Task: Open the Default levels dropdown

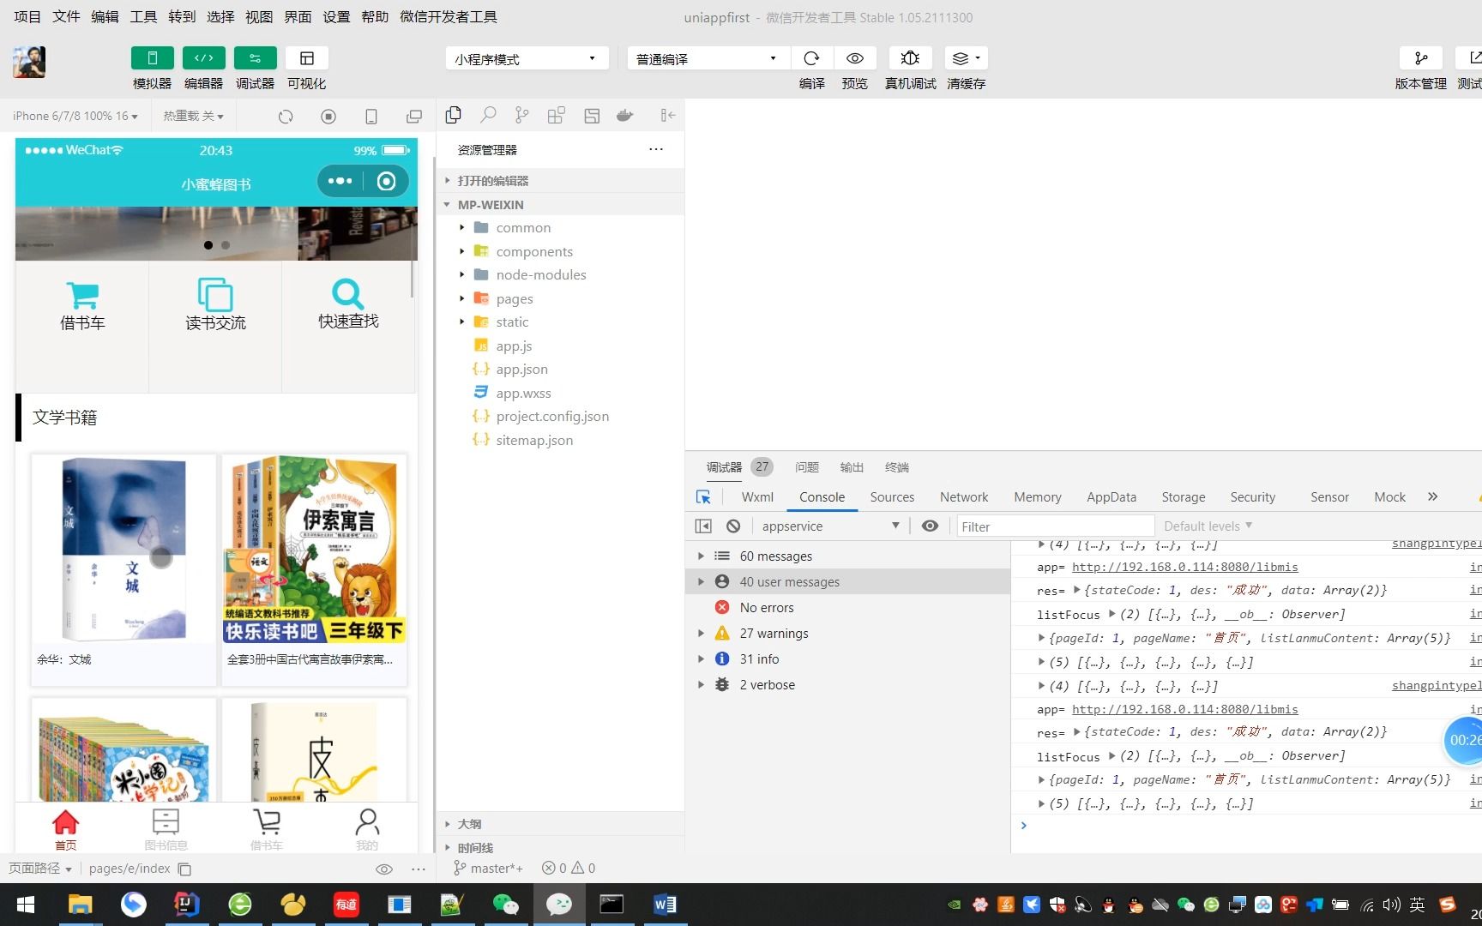Action: [x=1206, y=526]
